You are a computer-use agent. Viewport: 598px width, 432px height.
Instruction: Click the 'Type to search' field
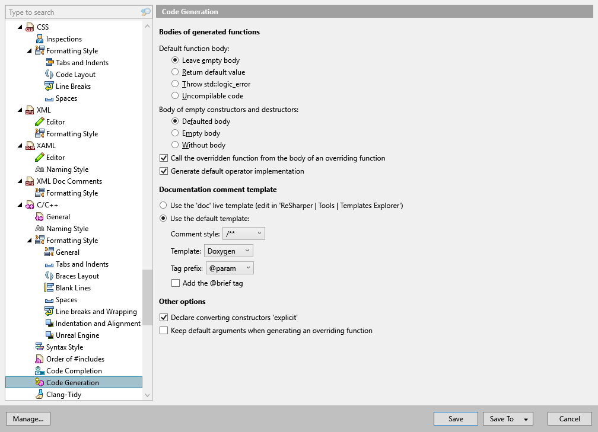pyautogui.click(x=71, y=12)
